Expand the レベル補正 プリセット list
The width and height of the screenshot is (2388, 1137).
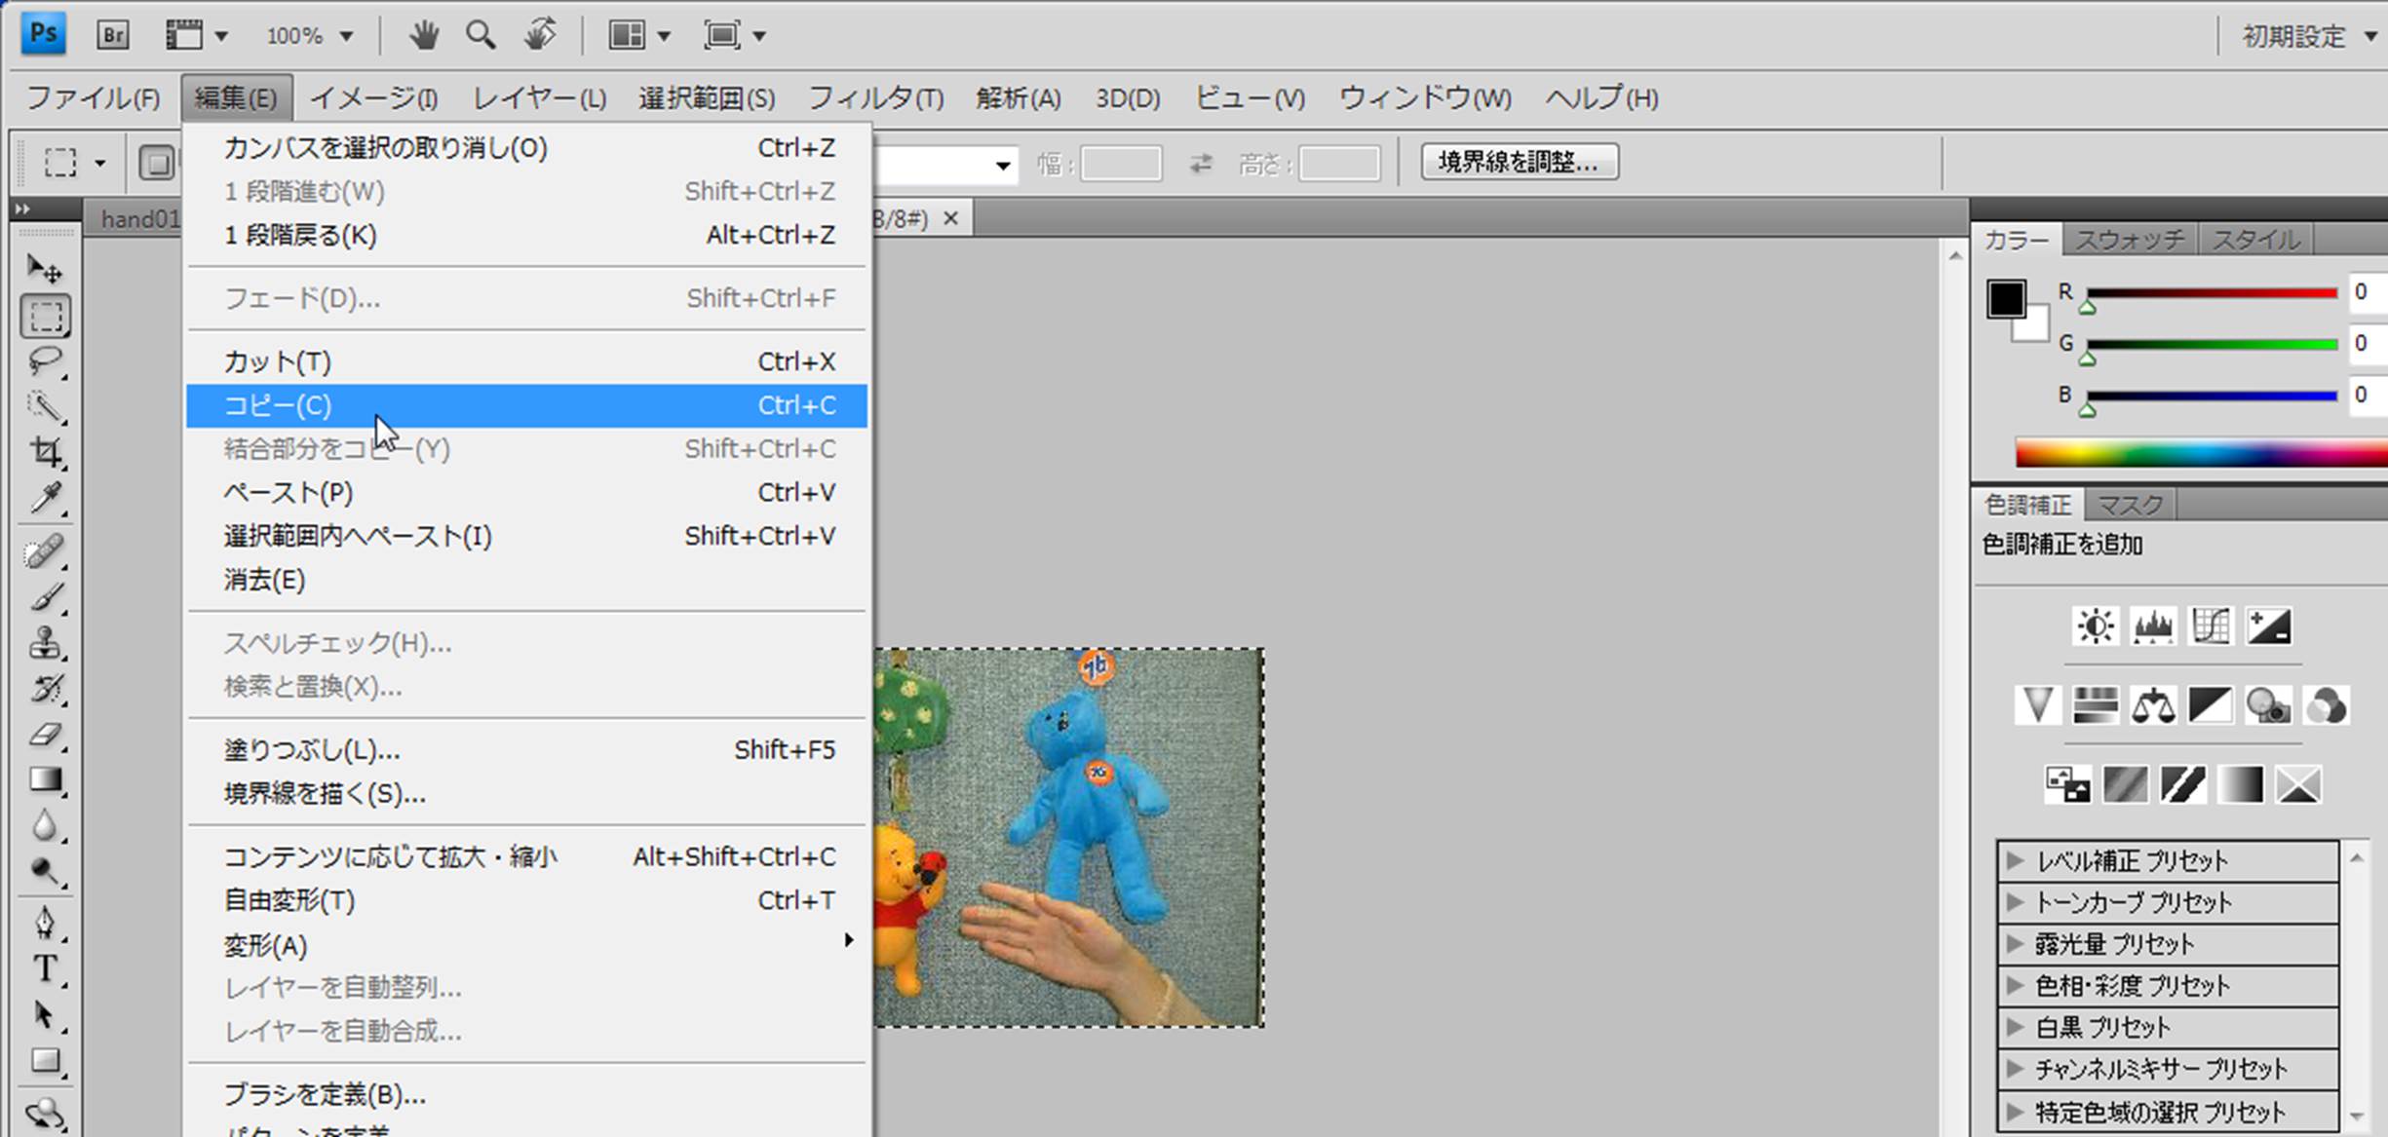click(x=2015, y=860)
